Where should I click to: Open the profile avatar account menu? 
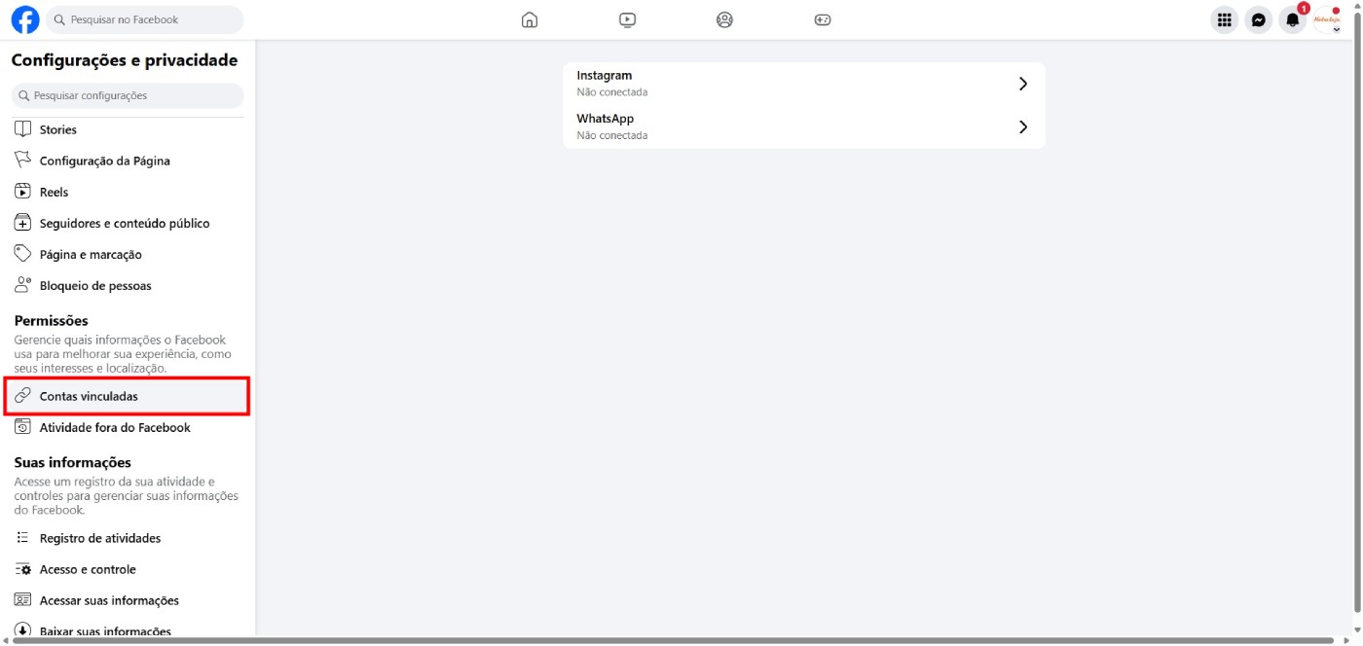[x=1328, y=19]
